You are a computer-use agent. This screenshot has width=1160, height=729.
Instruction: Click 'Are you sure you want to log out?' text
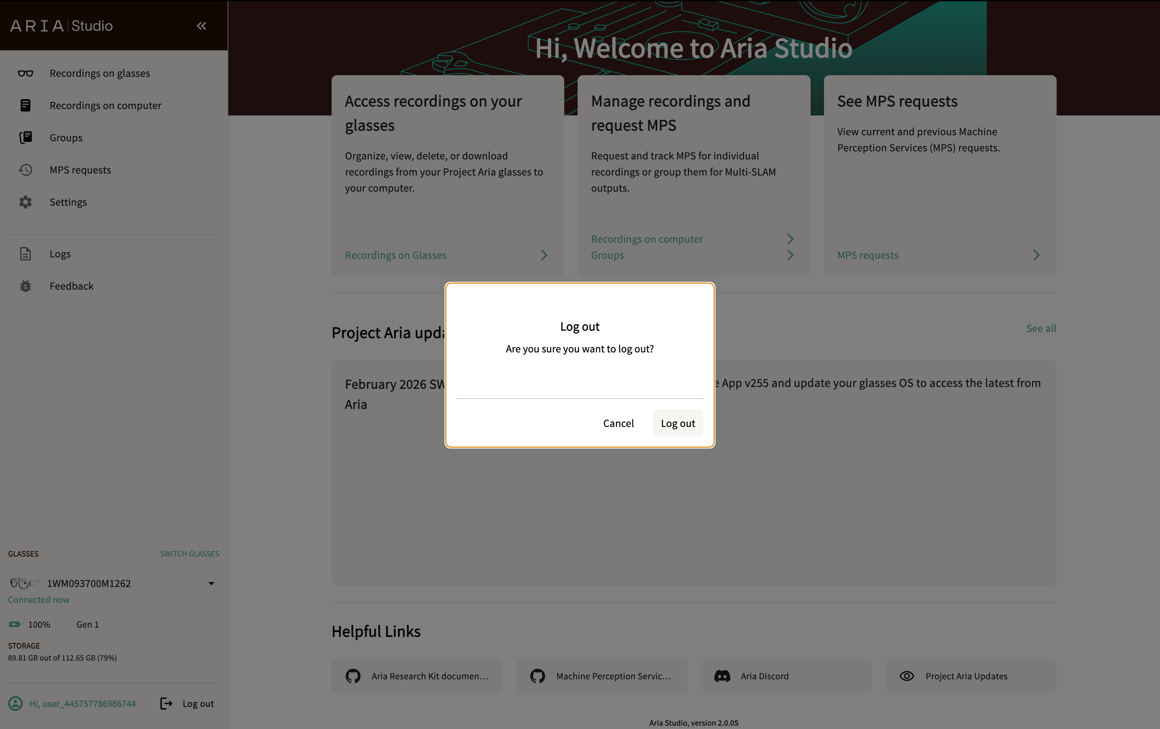click(580, 349)
